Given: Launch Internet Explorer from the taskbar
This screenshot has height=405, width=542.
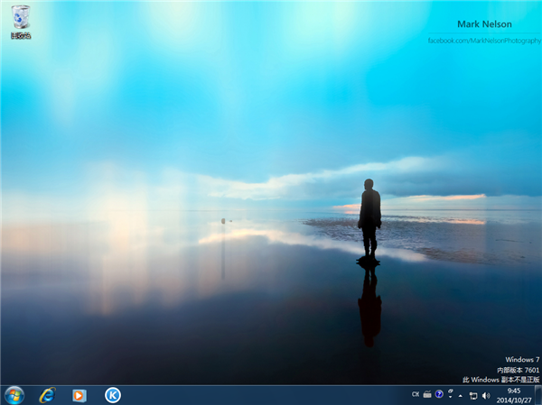Looking at the screenshot, I should coord(47,395).
